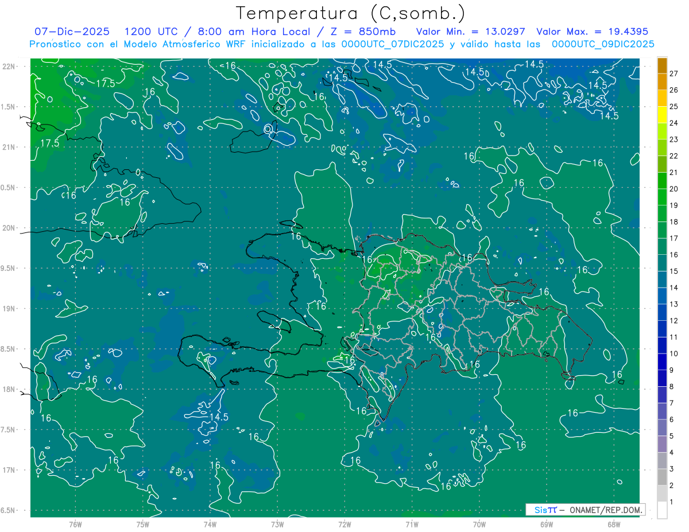This screenshot has width=689, height=532.
Task: Click the "73W" longitude axis label
Action: 277,524
